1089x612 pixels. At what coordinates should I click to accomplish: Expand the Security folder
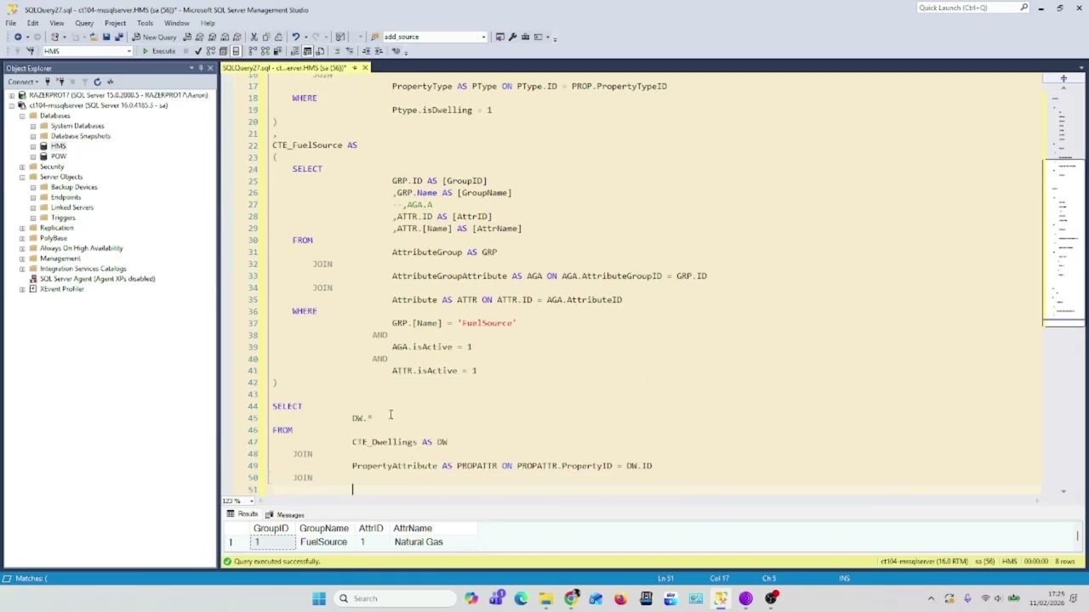[x=22, y=167]
